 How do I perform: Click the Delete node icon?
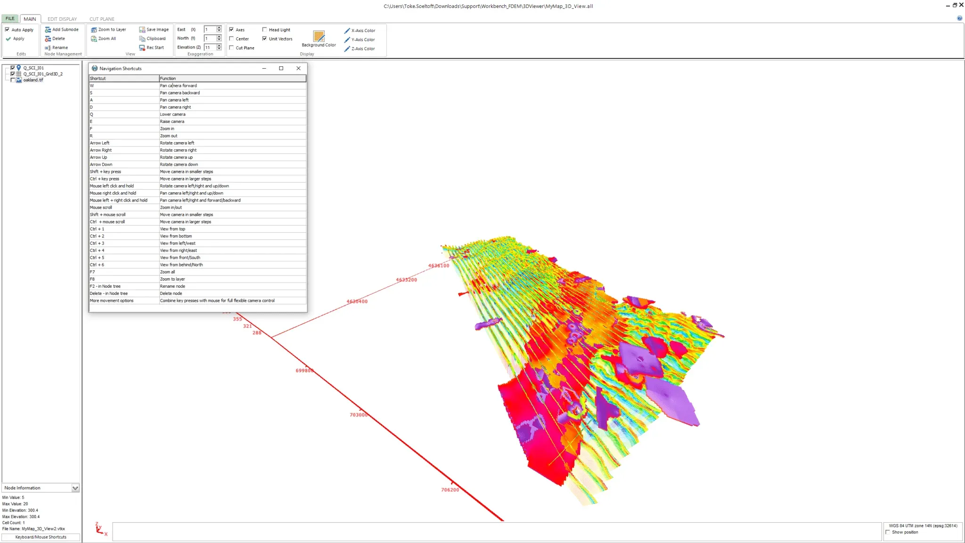48,39
